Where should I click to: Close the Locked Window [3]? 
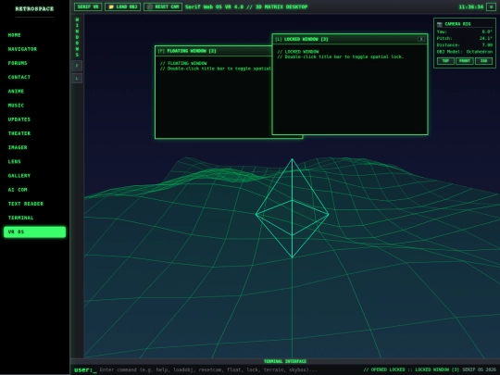pyautogui.click(x=421, y=39)
